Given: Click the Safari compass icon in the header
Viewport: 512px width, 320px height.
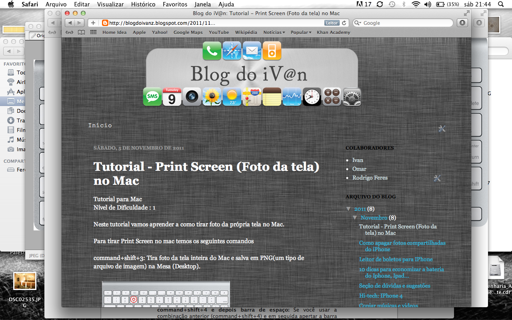Looking at the screenshot, I should (232, 51).
